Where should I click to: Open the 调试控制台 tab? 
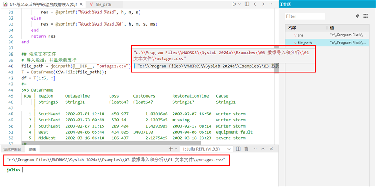[12, 149]
